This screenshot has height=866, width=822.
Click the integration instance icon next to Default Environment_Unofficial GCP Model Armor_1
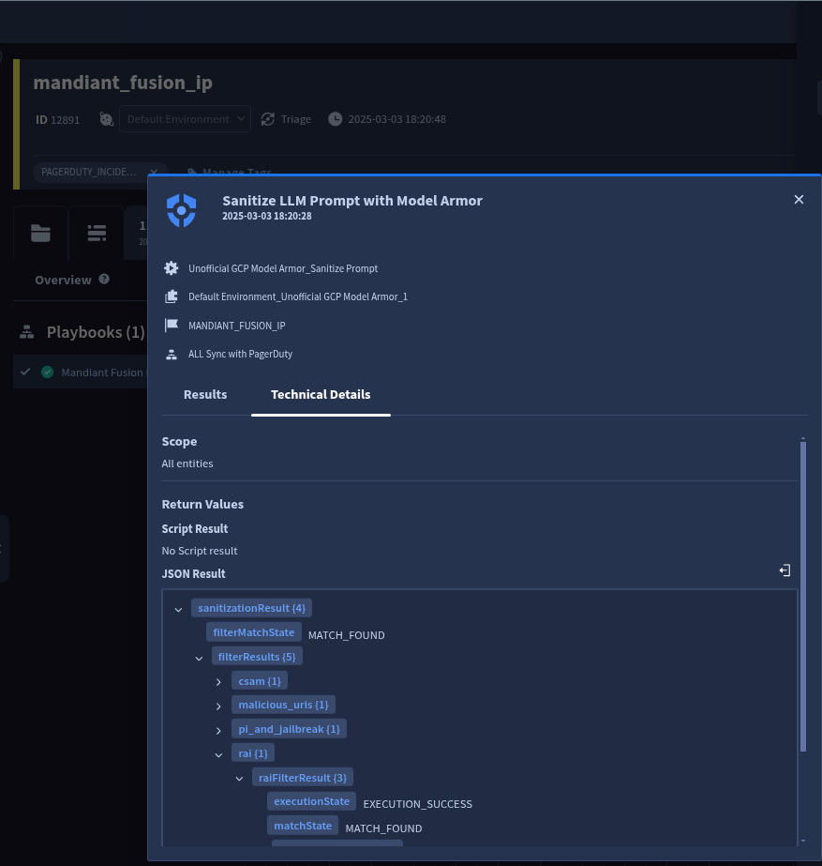click(172, 296)
